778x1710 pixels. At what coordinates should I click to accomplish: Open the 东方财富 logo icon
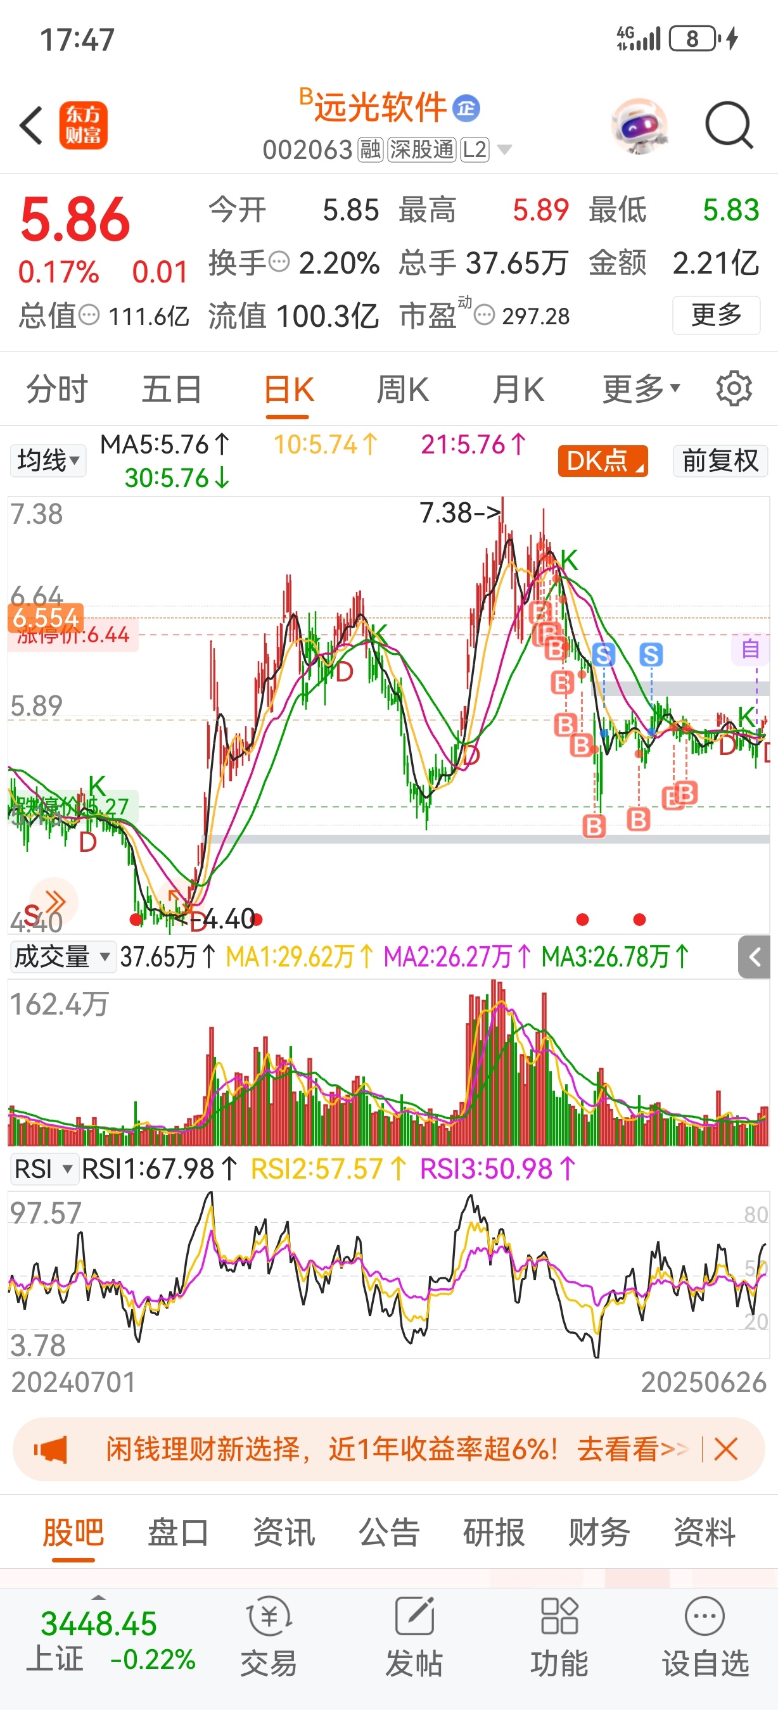(84, 125)
